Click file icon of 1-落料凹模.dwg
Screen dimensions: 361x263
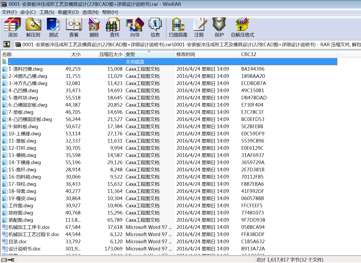click(x=5, y=69)
